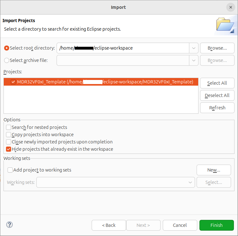Expand the Working sets combo box
238x236 pixels.
[190, 182]
